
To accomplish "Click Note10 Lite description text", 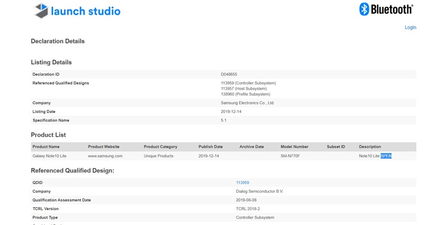I will 369,156.
